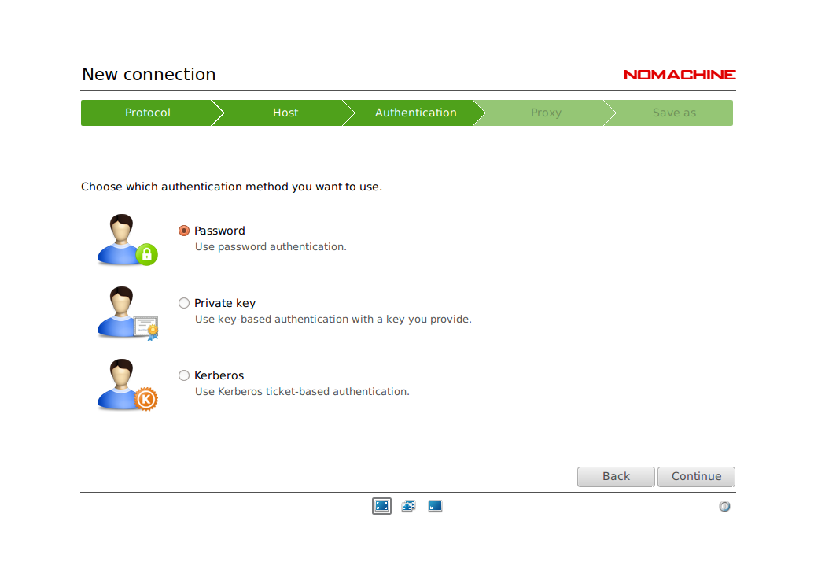Click the fullscreen on all monitors icon
The height and width of the screenshot is (569, 825).
point(408,506)
